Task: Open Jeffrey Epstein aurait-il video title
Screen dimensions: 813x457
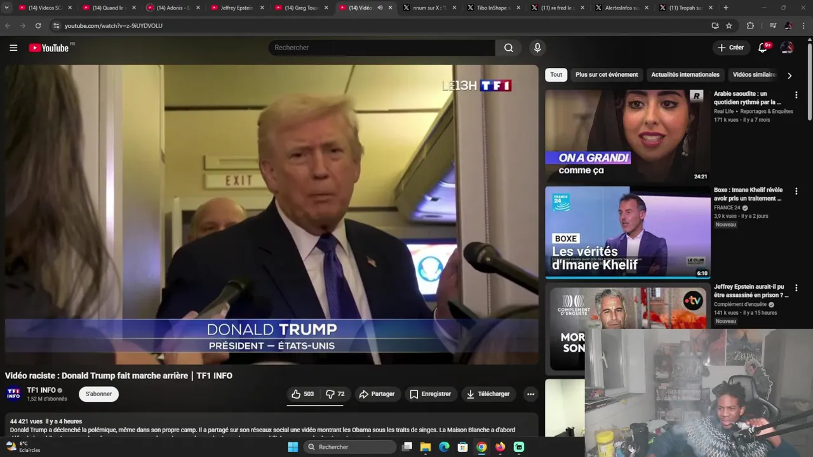Action: 751,291
